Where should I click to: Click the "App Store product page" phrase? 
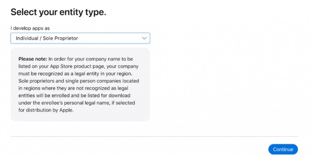76,66
